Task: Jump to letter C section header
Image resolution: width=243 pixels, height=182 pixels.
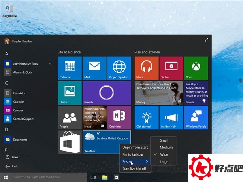Action: 6,83
